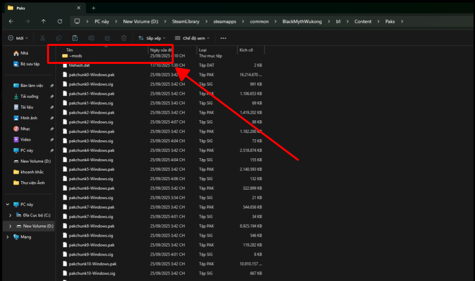Select the ~mods folder
The height and width of the screenshot is (281, 475).
[75, 56]
